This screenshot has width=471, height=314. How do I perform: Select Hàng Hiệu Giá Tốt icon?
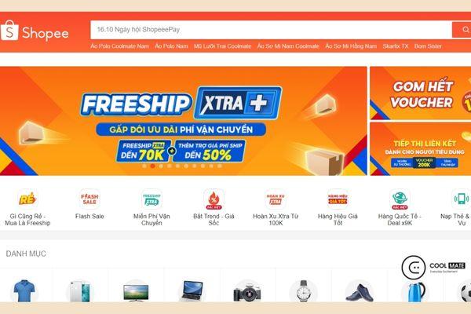(338, 199)
